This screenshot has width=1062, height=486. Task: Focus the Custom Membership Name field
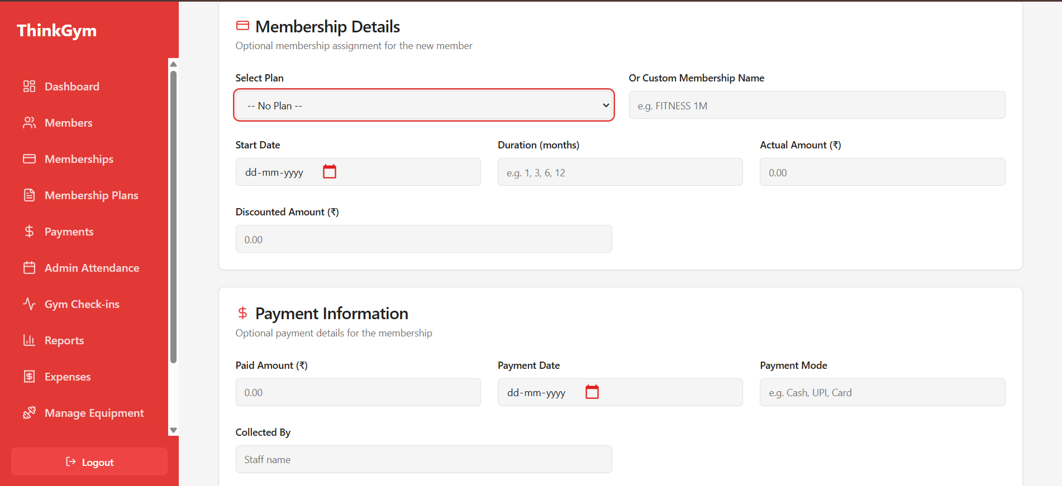817,105
